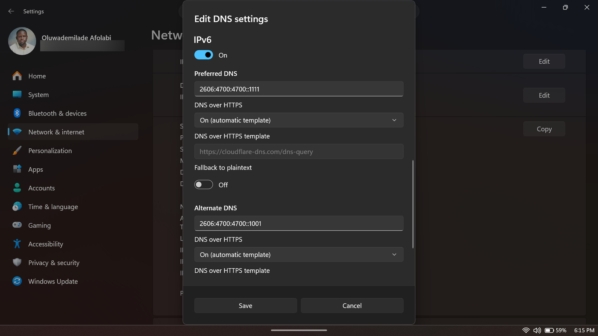Image resolution: width=598 pixels, height=336 pixels.
Task: Open the Alternate DNS over HTTPS dropdown
Action: [x=299, y=255]
